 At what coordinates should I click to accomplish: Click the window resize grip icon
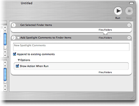[x=133, y=98]
